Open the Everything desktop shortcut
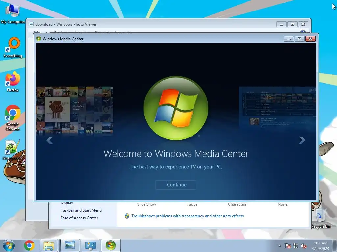The image size is (337, 252). pos(13,48)
